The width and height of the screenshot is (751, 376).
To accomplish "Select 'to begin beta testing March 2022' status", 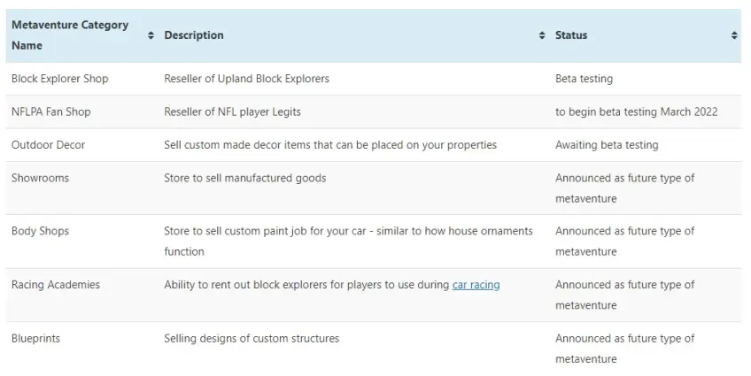I will tap(637, 112).
